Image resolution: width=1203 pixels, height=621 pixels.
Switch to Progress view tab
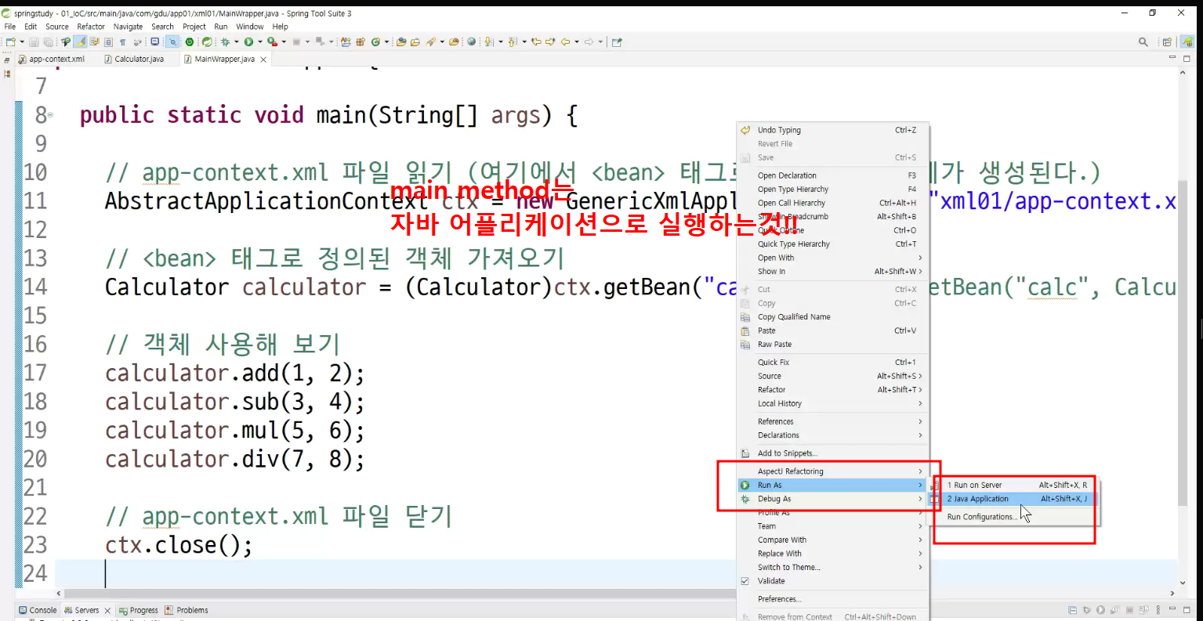[x=139, y=610]
